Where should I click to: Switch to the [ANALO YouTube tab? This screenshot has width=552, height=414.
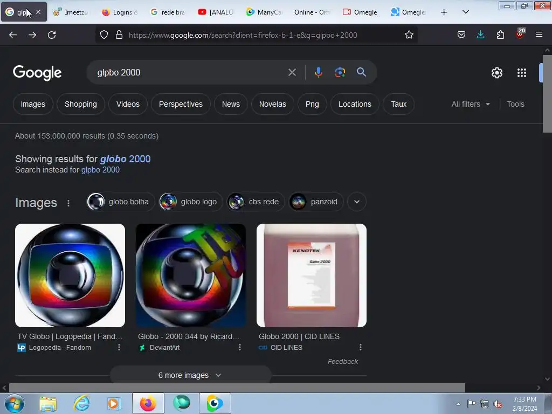(x=216, y=12)
